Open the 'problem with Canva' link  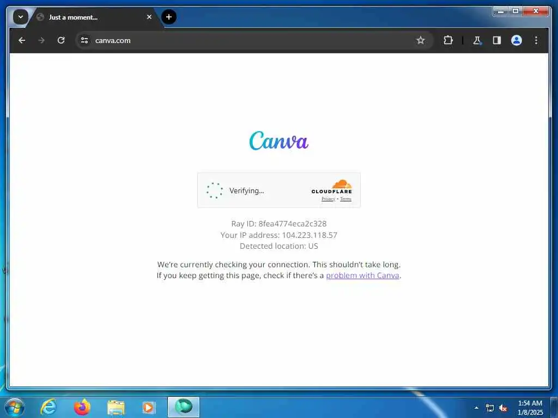362,275
